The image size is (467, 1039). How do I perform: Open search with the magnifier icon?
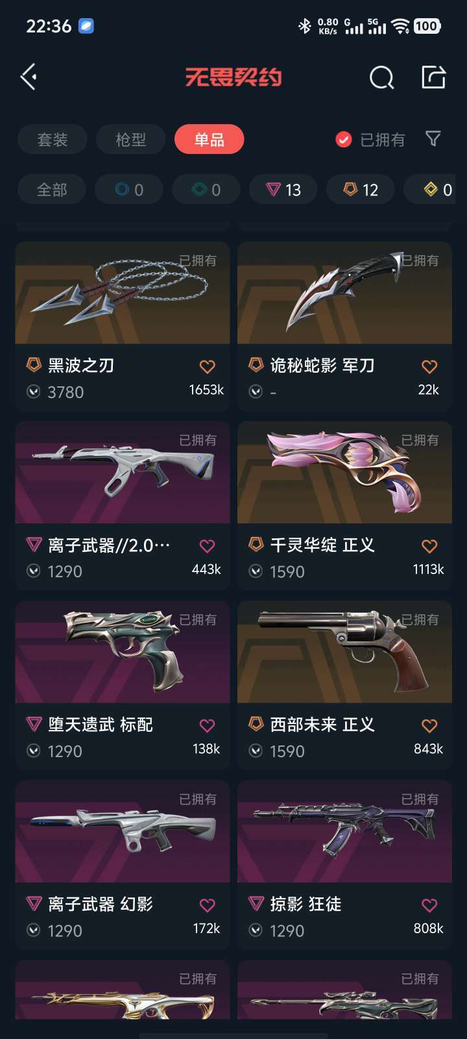pos(381,78)
